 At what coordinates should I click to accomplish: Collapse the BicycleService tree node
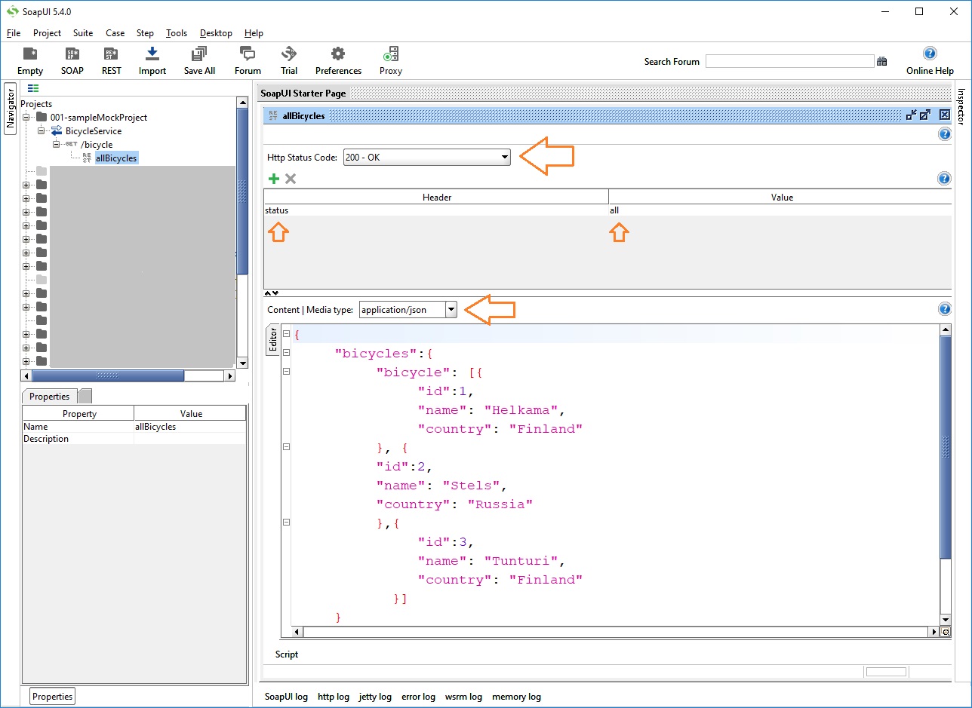pyautogui.click(x=41, y=131)
